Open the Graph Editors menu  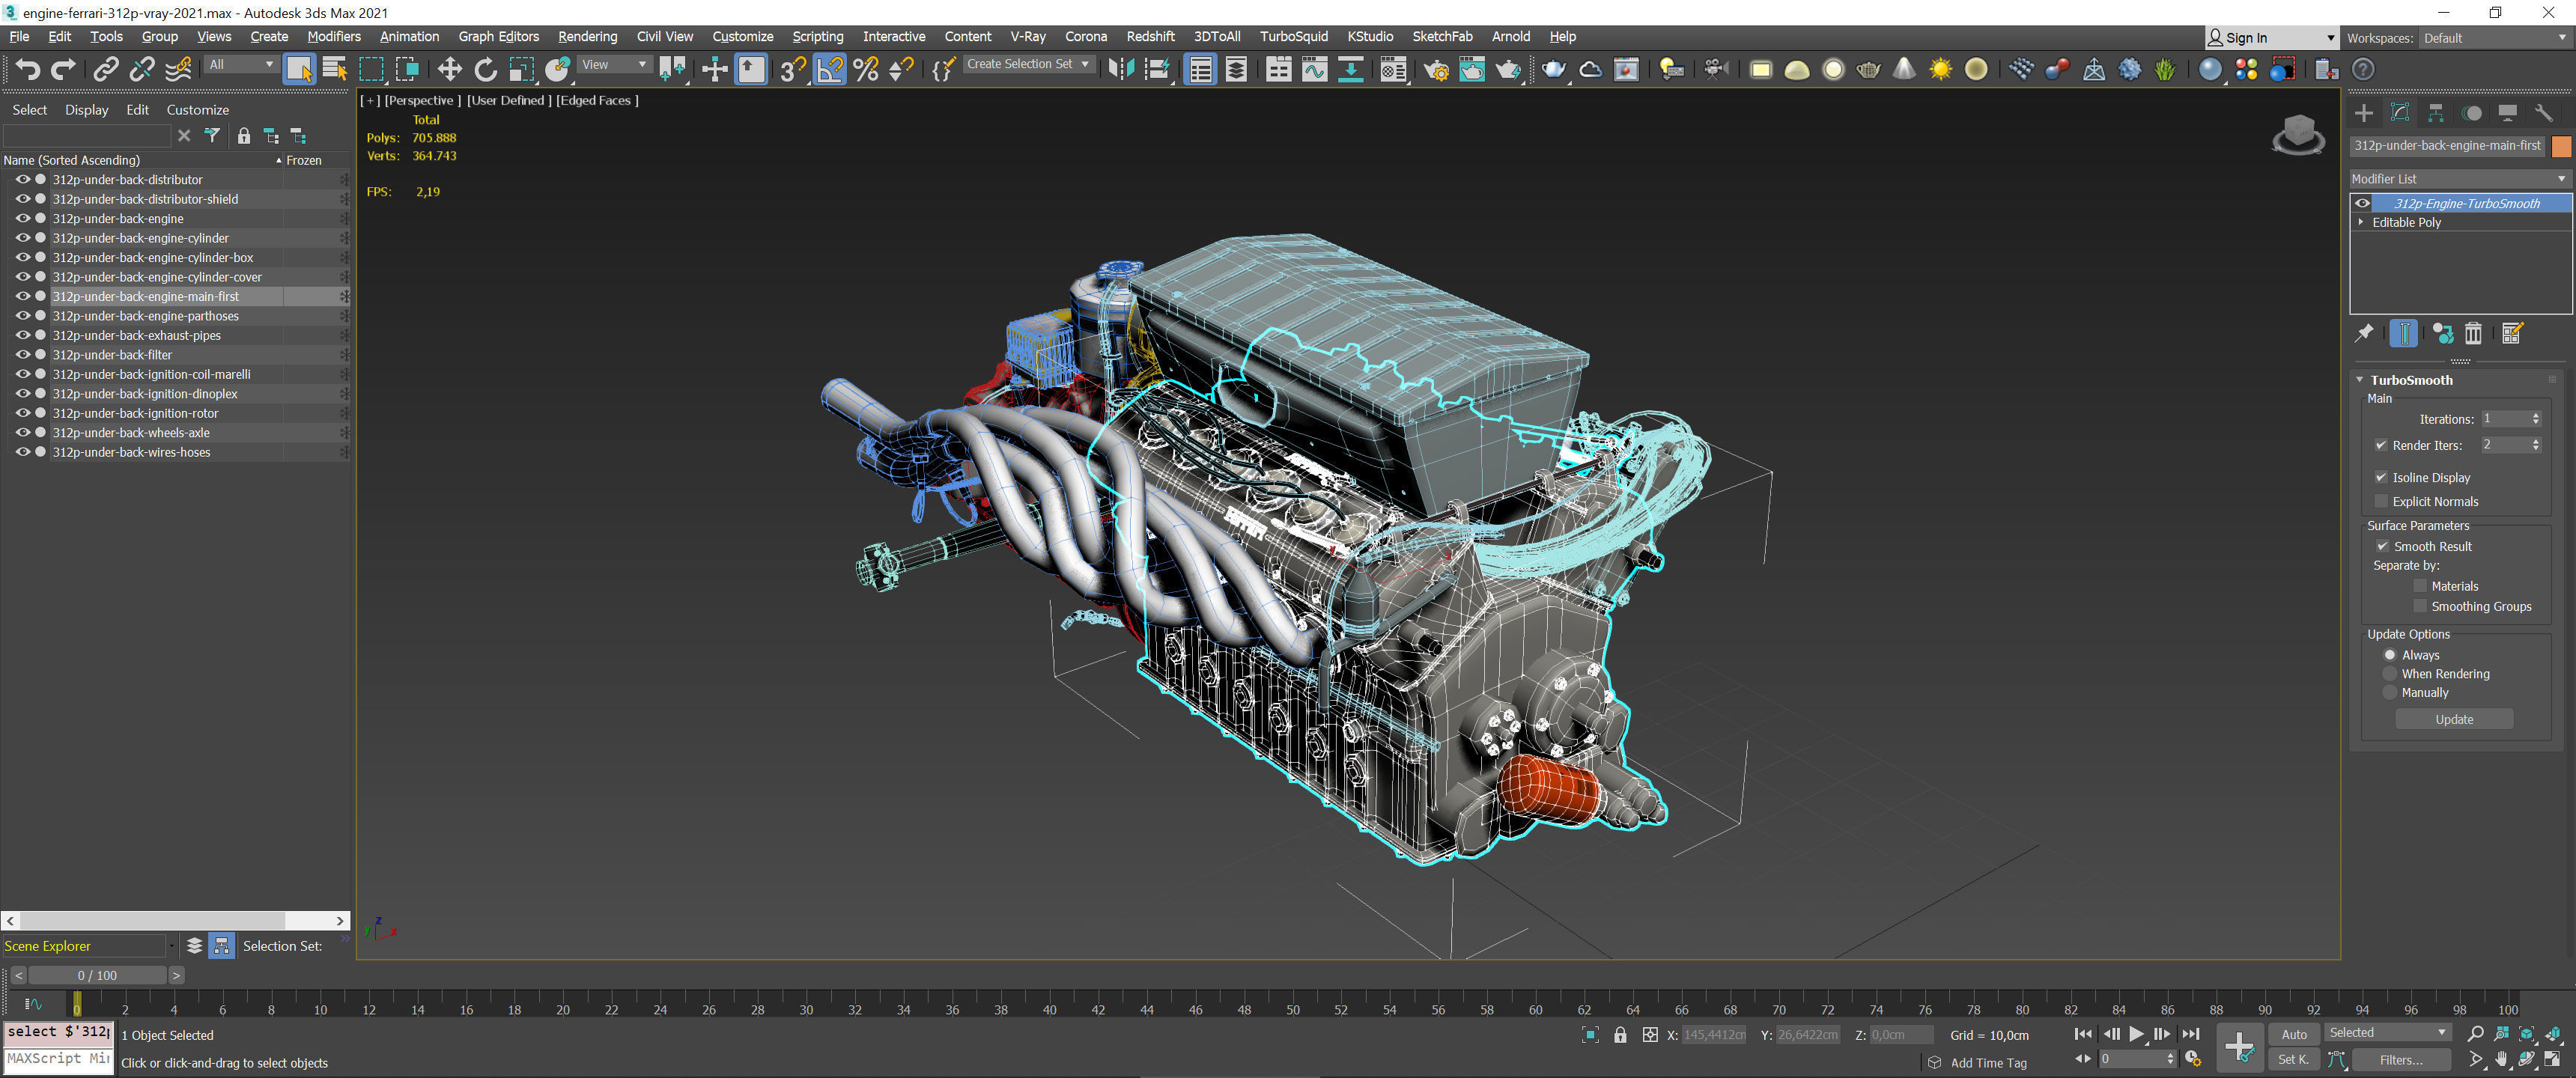[498, 37]
